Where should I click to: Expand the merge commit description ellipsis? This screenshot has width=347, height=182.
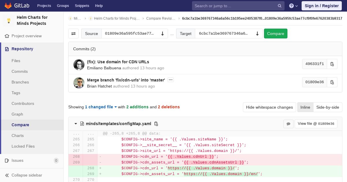click(x=171, y=80)
